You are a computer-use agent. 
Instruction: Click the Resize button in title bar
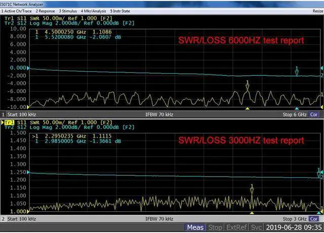[x=317, y=10]
